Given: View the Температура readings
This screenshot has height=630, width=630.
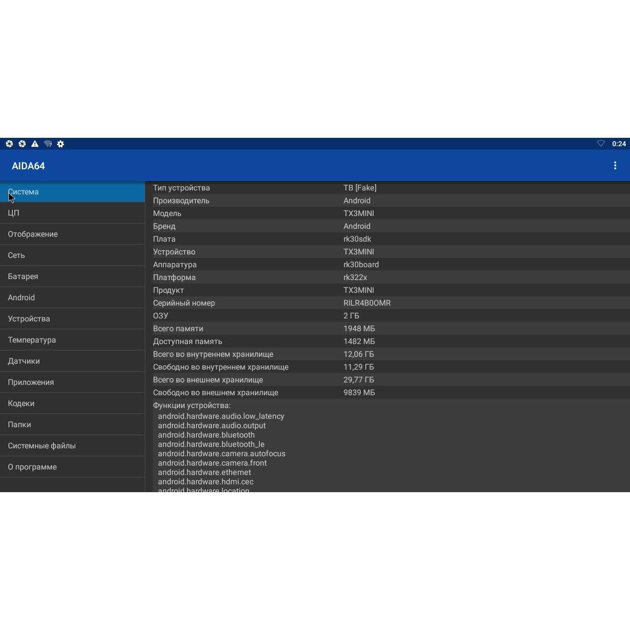Looking at the screenshot, I should [72, 340].
